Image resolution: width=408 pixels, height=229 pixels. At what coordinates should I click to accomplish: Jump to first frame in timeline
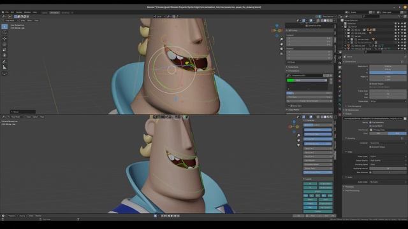(162, 216)
